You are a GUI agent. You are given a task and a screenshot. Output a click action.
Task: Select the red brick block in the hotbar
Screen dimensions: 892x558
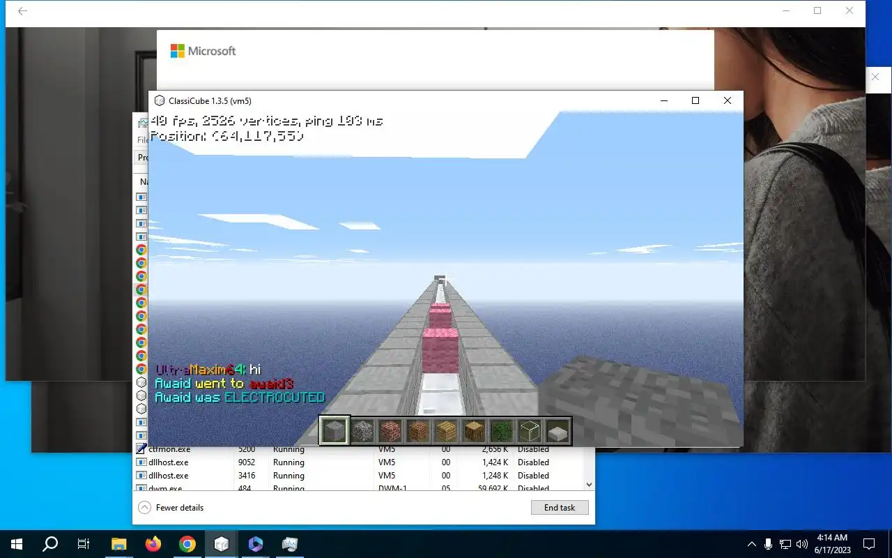coord(390,432)
